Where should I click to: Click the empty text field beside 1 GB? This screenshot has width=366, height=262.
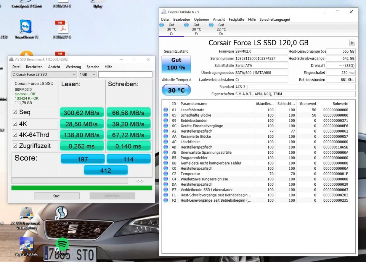pos(125,74)
